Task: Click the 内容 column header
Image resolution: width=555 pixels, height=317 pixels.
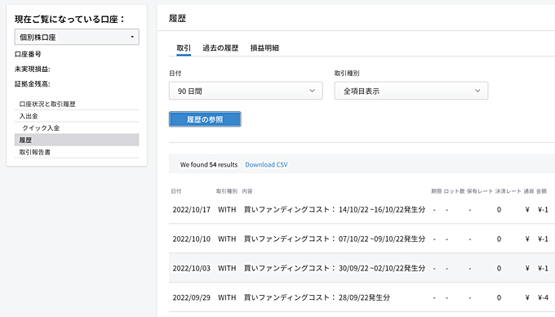Action: pos(247,191)
